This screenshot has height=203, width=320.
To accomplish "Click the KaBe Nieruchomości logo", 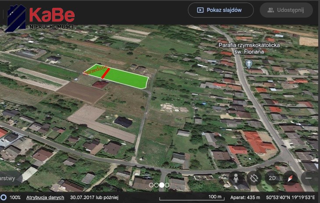I will click(40, 18).
